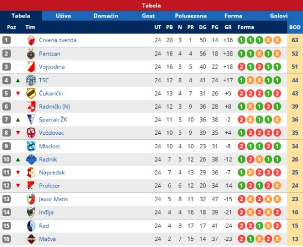Switch to the Uživo tab
Screen dimensions: 303x247
coord(63,16)
